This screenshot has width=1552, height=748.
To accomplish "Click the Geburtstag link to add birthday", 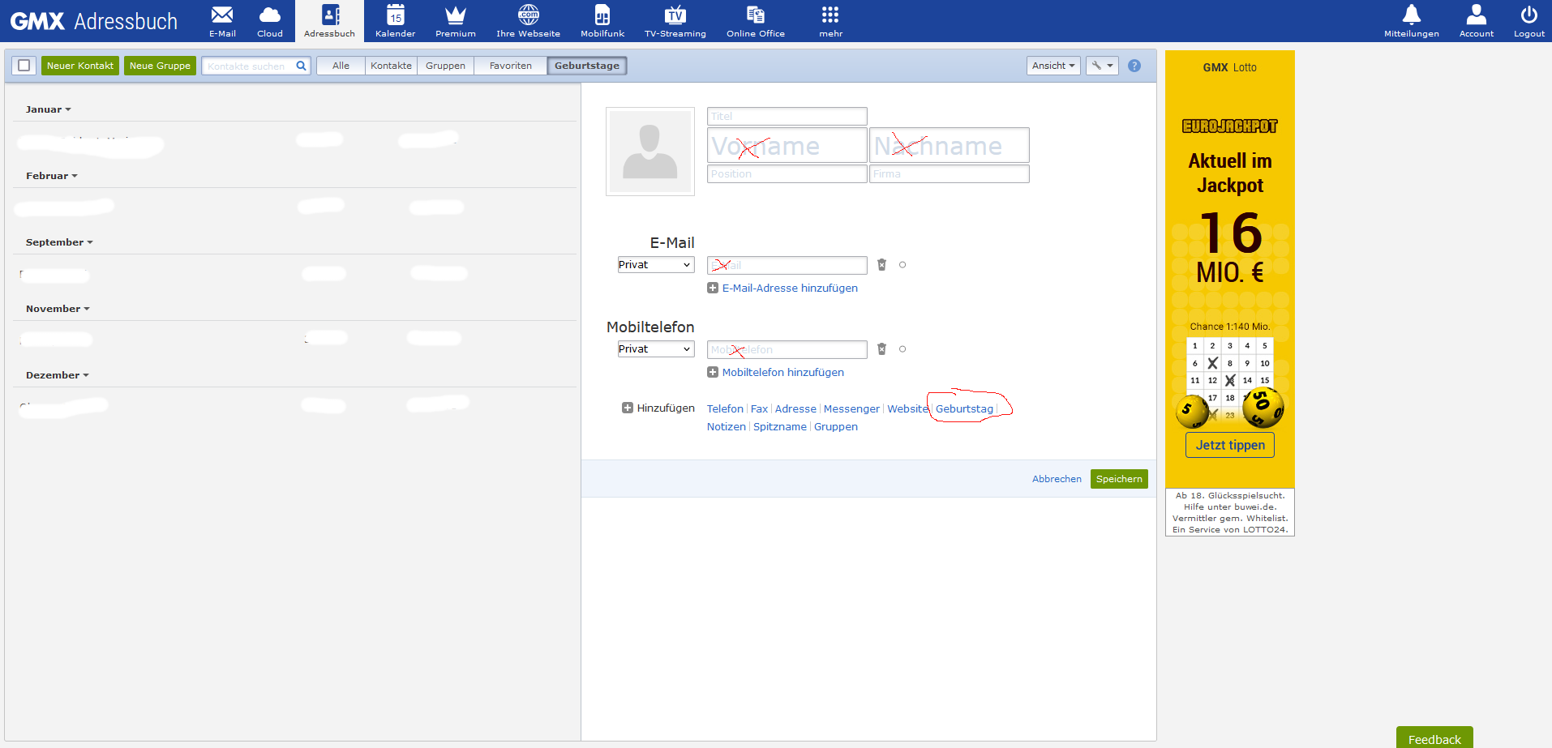I will (963, 409).
